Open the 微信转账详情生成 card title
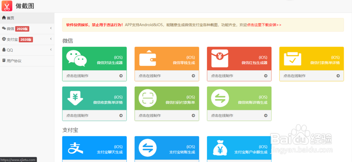This screenshot has height=162, width=352. [253, 102]
